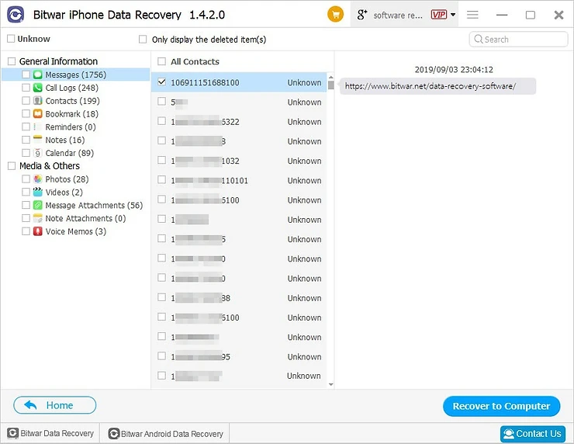Click the Bookmark orange icon
This screenshot has width=574, height=444.
(x=38, y=113)
